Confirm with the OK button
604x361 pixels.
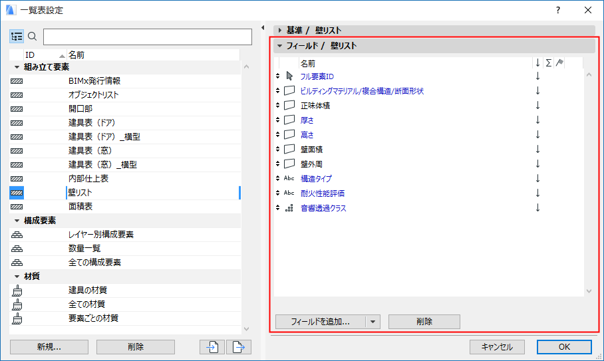564,347
